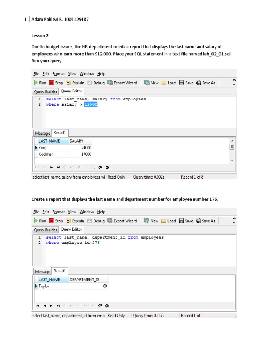Switch to Query Builder tab in department_id window
The image size is (268, 357).
point(45,230)
